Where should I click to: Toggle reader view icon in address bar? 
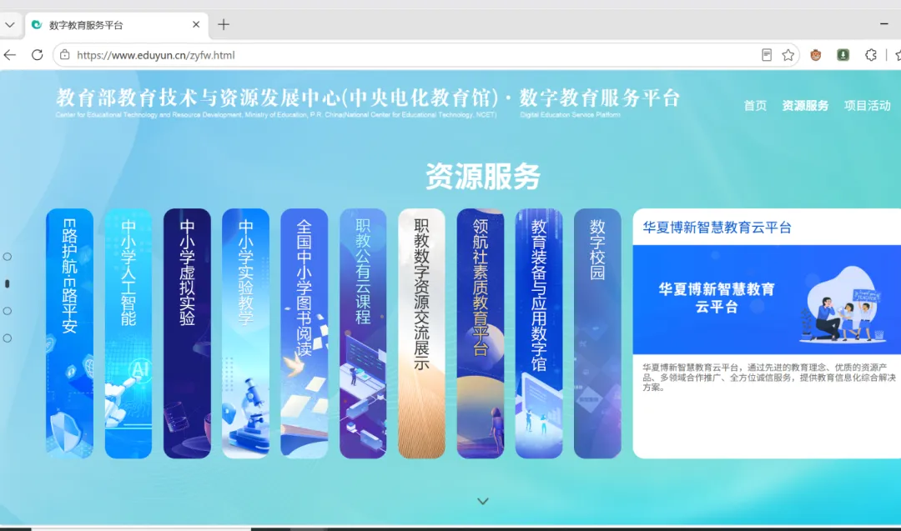(x=767, y=55)
